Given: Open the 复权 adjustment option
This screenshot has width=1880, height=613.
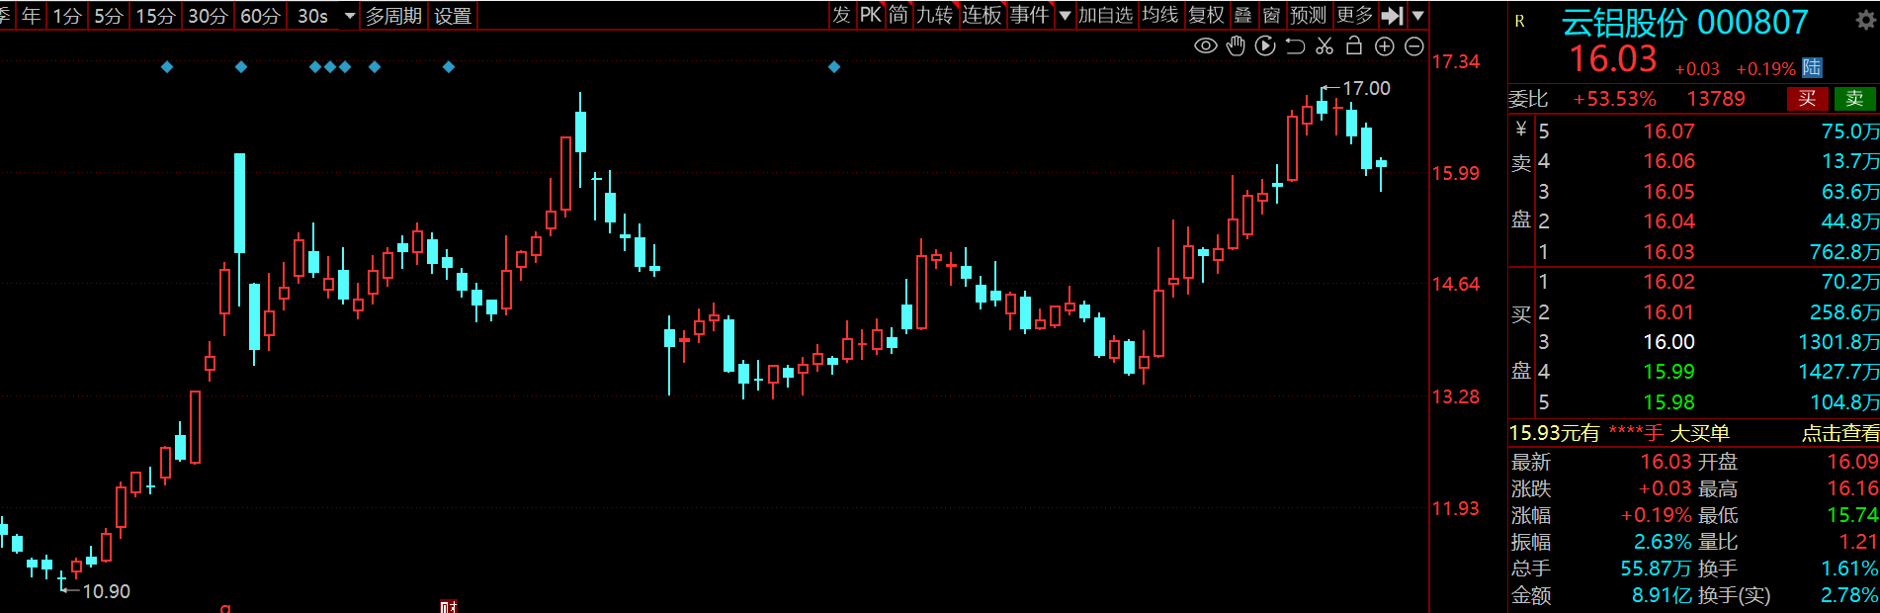Looking at the screenshot, I should [1207, 15].
